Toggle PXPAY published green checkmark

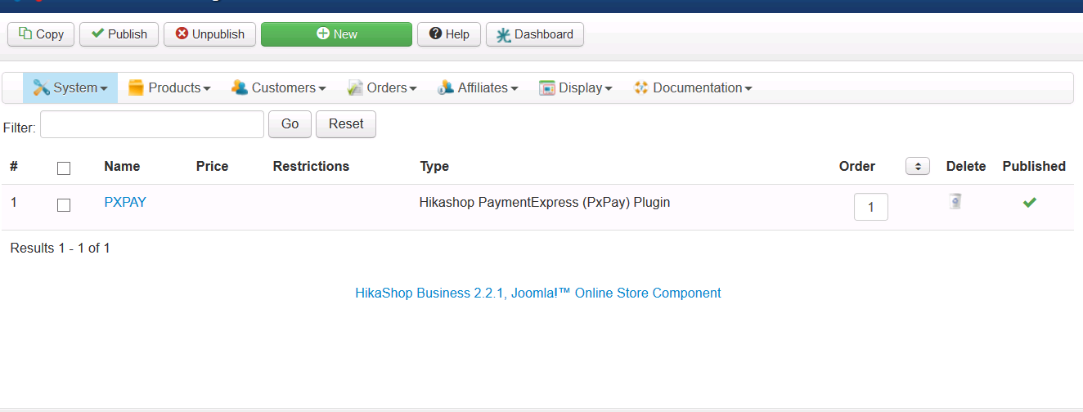click(x=1029, y=203)
